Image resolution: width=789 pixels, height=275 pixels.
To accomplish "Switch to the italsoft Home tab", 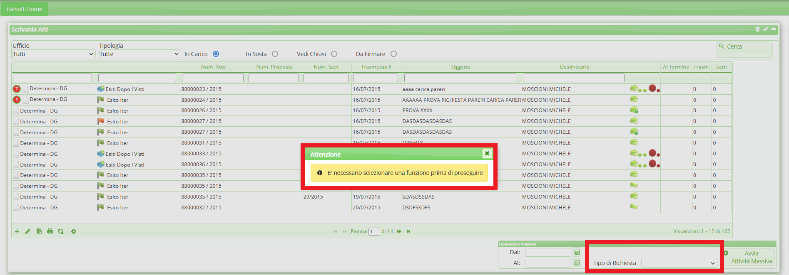I will 25,9.
